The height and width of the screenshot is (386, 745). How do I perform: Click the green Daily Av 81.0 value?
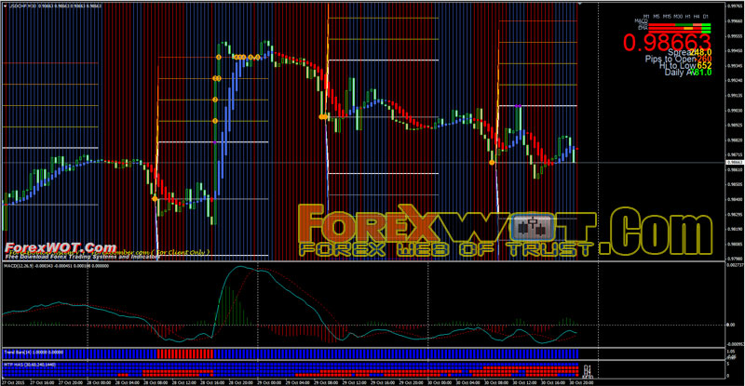coord(702,73)
